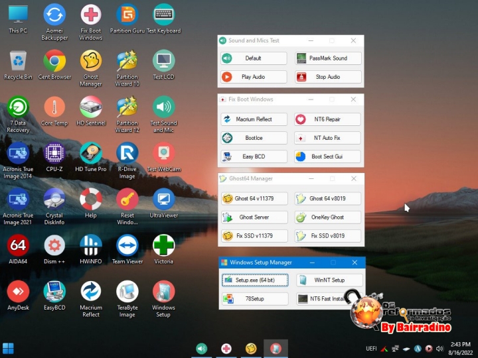
Task: Click Play Audio button
Action: pos(254,77)
